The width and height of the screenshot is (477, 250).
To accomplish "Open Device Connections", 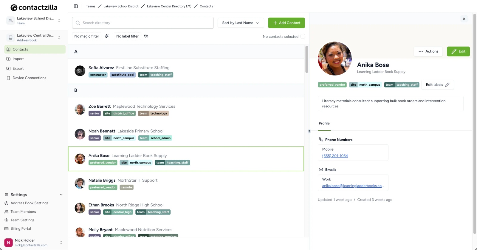I will tap(35, 78).
